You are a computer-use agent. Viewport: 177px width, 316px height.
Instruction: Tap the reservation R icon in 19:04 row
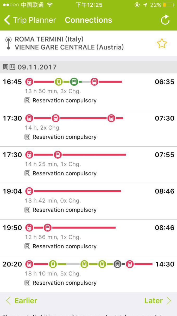[x=27, y=210]
